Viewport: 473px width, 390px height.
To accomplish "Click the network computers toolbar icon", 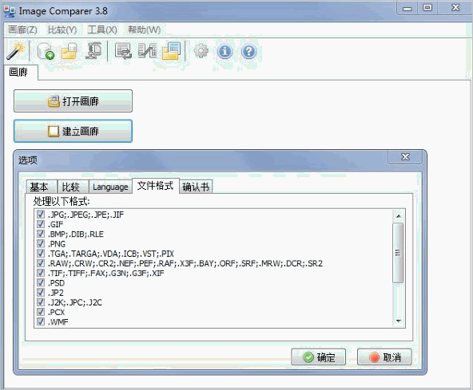I will (93, 51).
